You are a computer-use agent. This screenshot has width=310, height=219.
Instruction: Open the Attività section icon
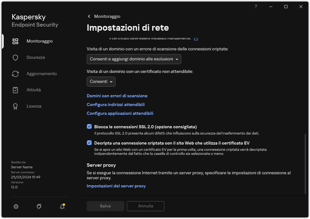[15, 90]
